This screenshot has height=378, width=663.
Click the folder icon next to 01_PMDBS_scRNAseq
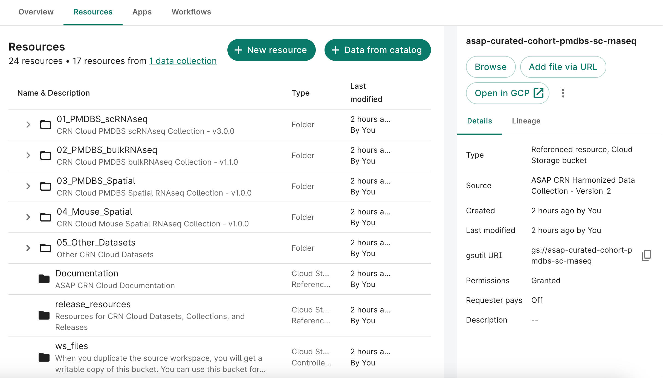click(46, 125)
